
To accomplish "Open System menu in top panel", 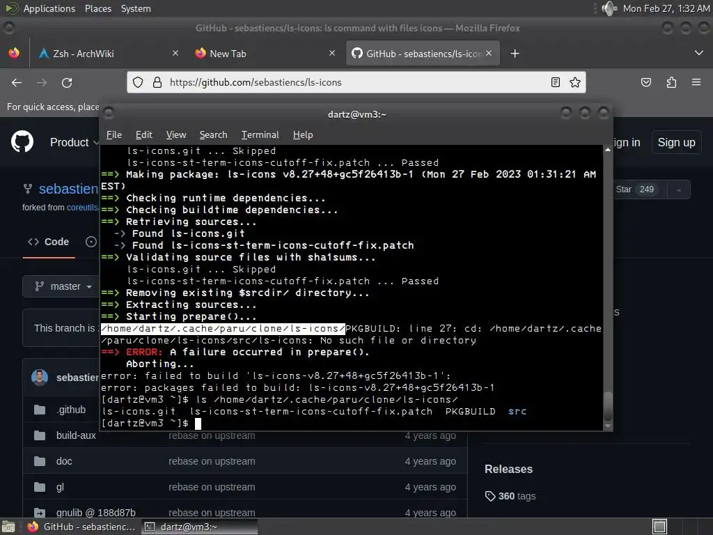I will pyautogui.click(x=136, y=8).
